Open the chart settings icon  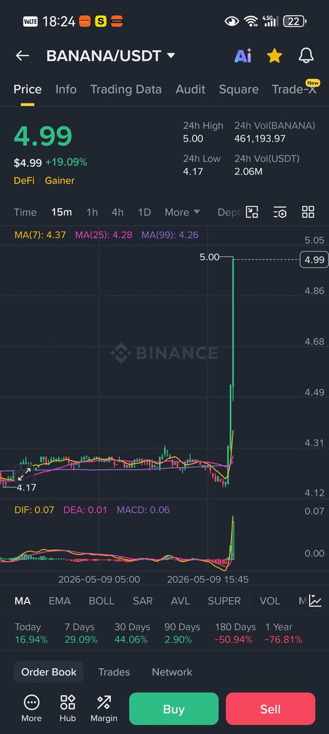tap(280, 212)
